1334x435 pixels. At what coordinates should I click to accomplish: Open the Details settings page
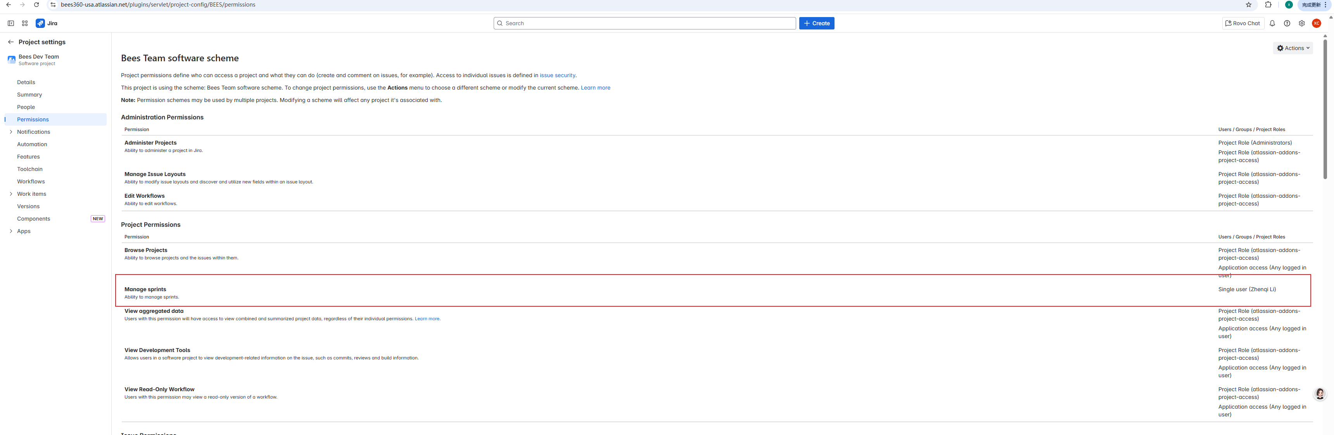pyautogui.click(x=26, y=82)
